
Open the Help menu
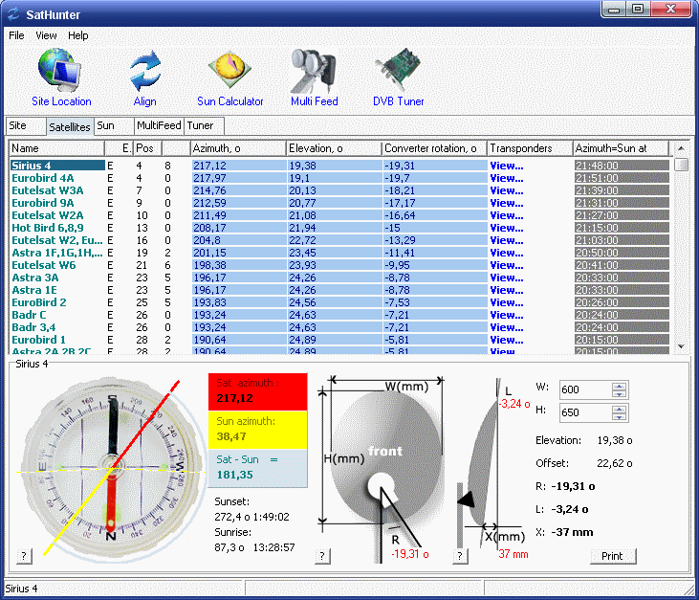[78, 35]
